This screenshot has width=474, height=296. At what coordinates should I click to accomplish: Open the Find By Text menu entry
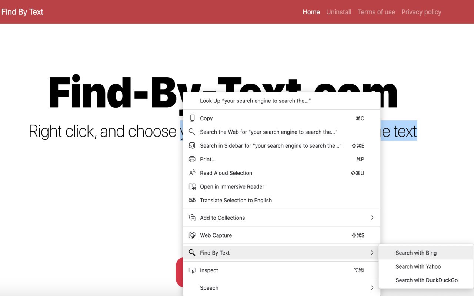(282, 253)
